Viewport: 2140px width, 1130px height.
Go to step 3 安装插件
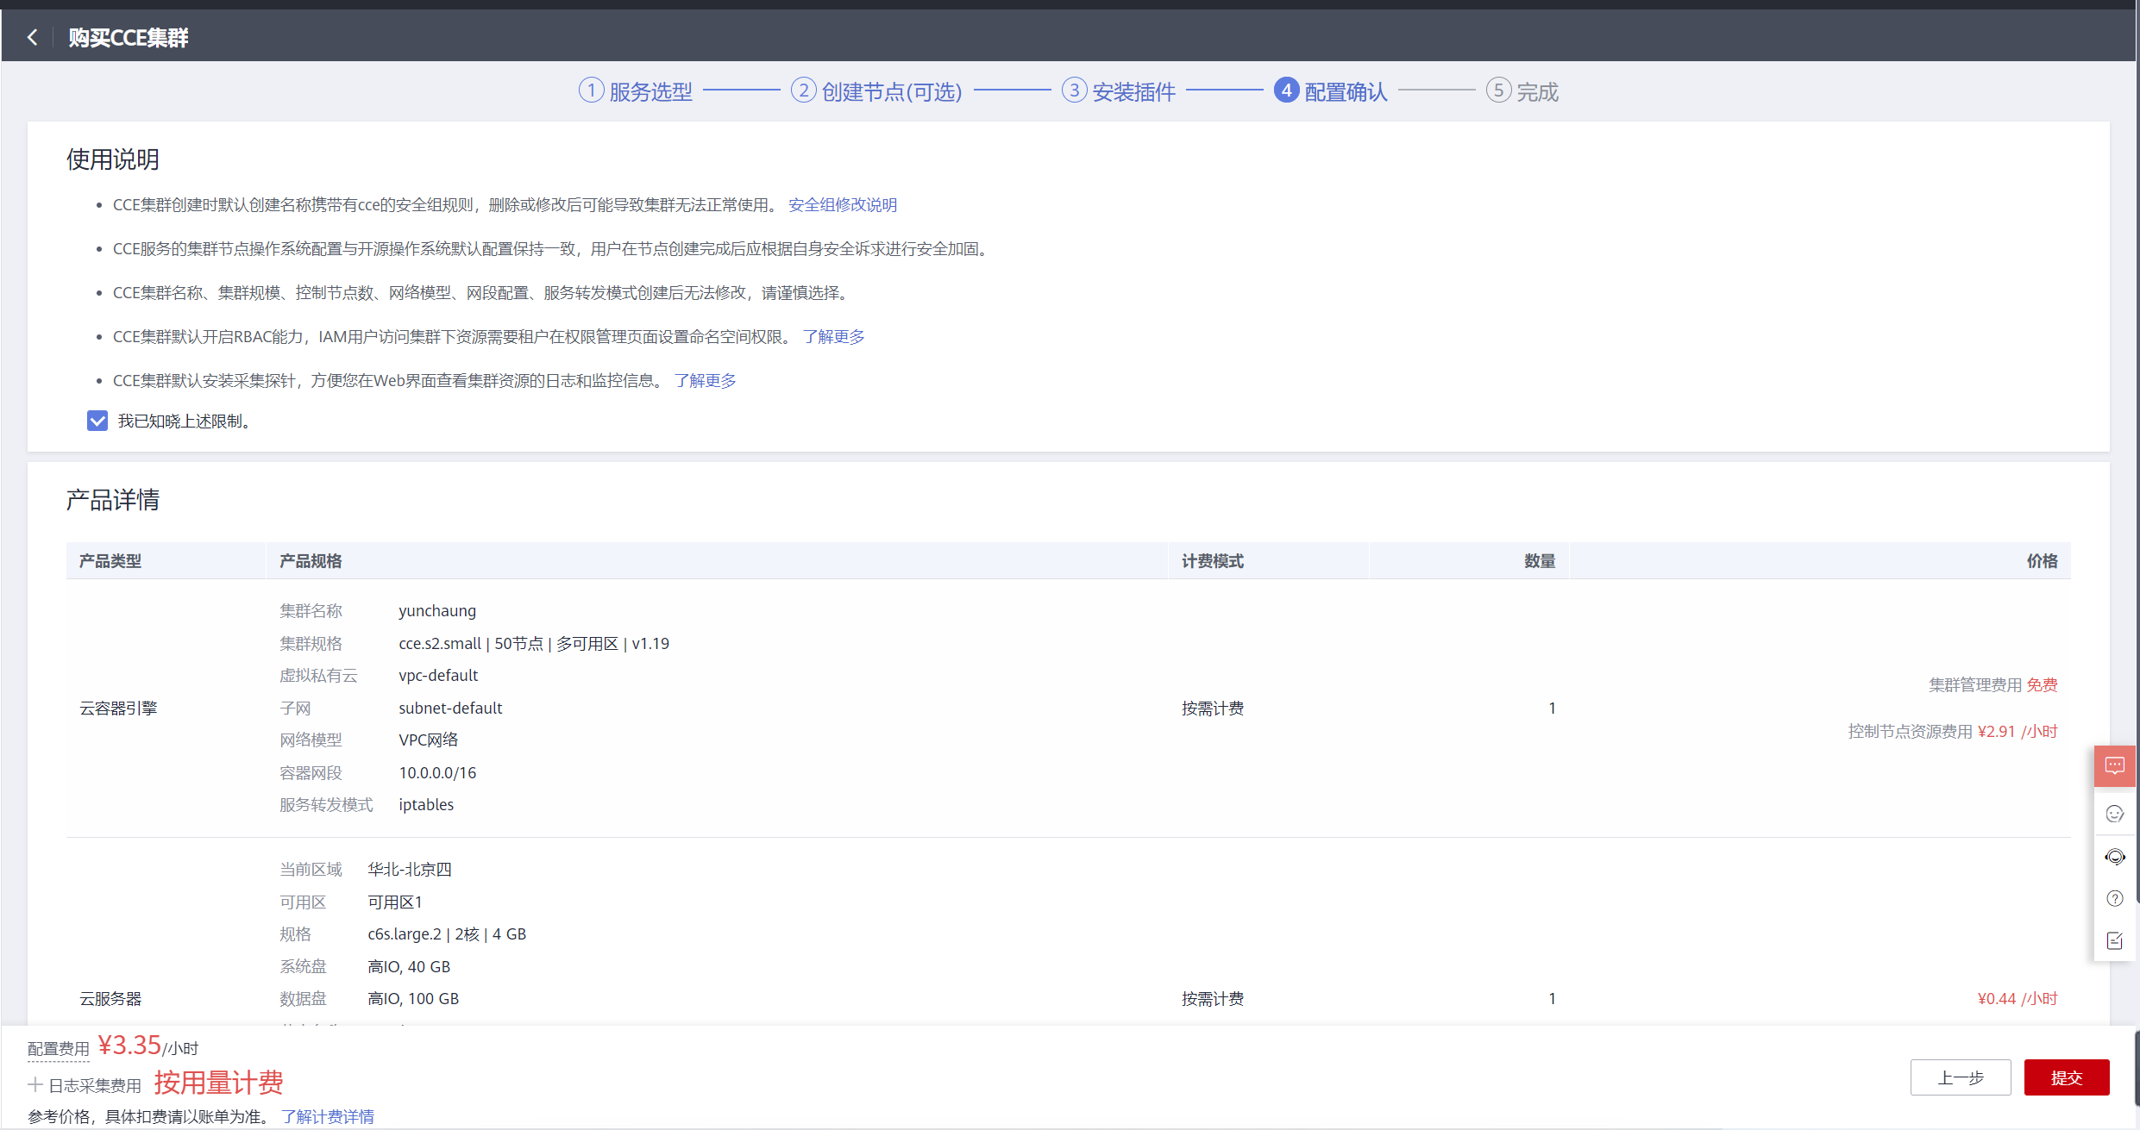coord(1133,91)
